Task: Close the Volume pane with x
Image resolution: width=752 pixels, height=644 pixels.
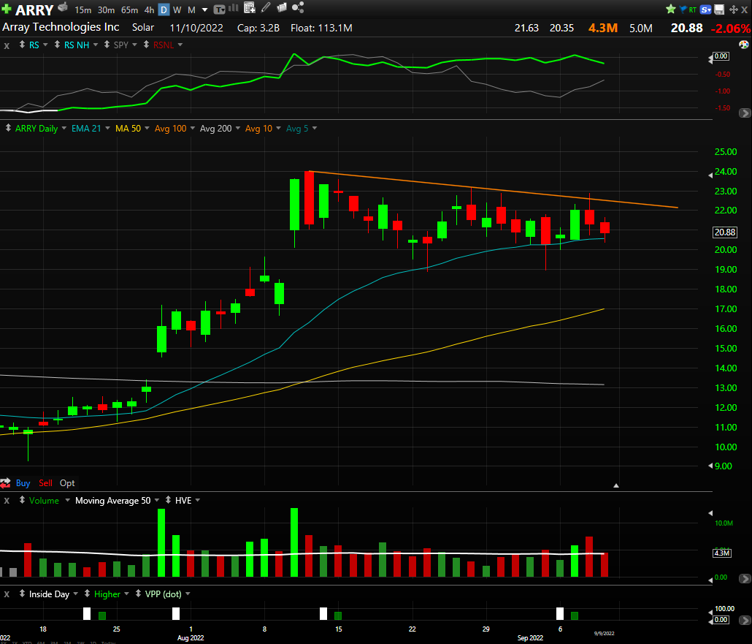Action: pos(7,501)
